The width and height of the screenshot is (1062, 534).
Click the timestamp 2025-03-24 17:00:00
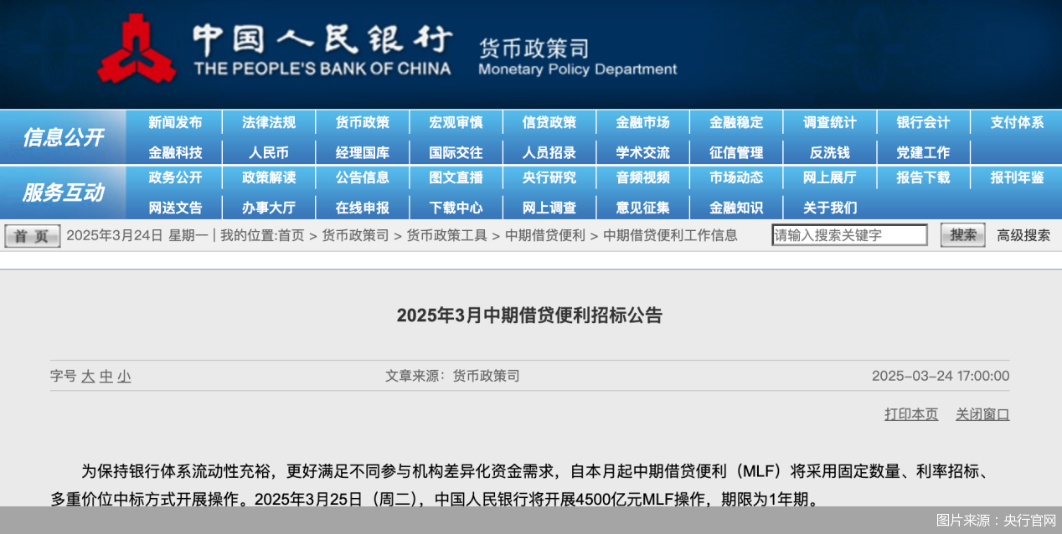tap(941, 377)
